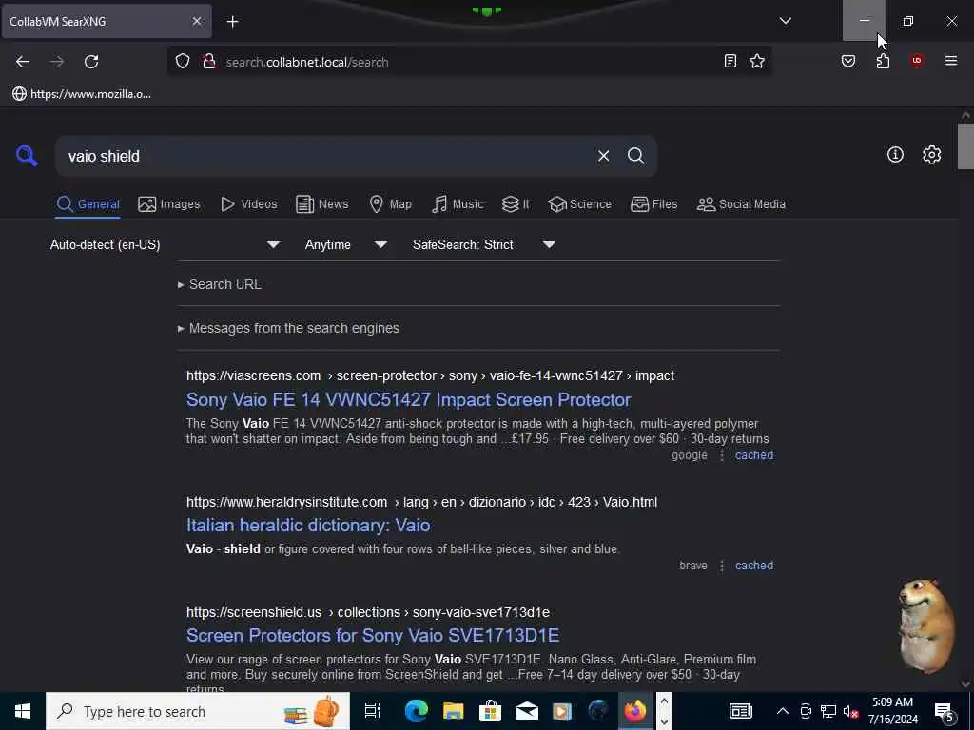Expand the Search URL section
Viewport: 974px width, 730px height.
point(220,284)
